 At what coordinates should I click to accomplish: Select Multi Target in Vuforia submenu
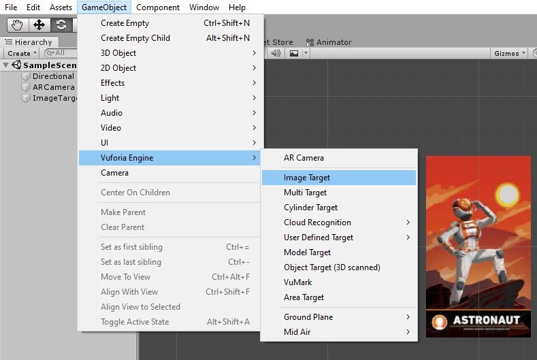[x=339, y=193]
